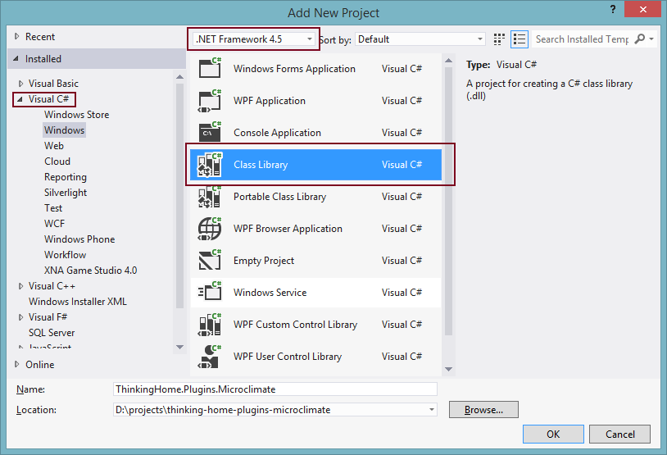Screen dimensions: 667x455
Task: Click the project Name input field
Action: [275, 389]
